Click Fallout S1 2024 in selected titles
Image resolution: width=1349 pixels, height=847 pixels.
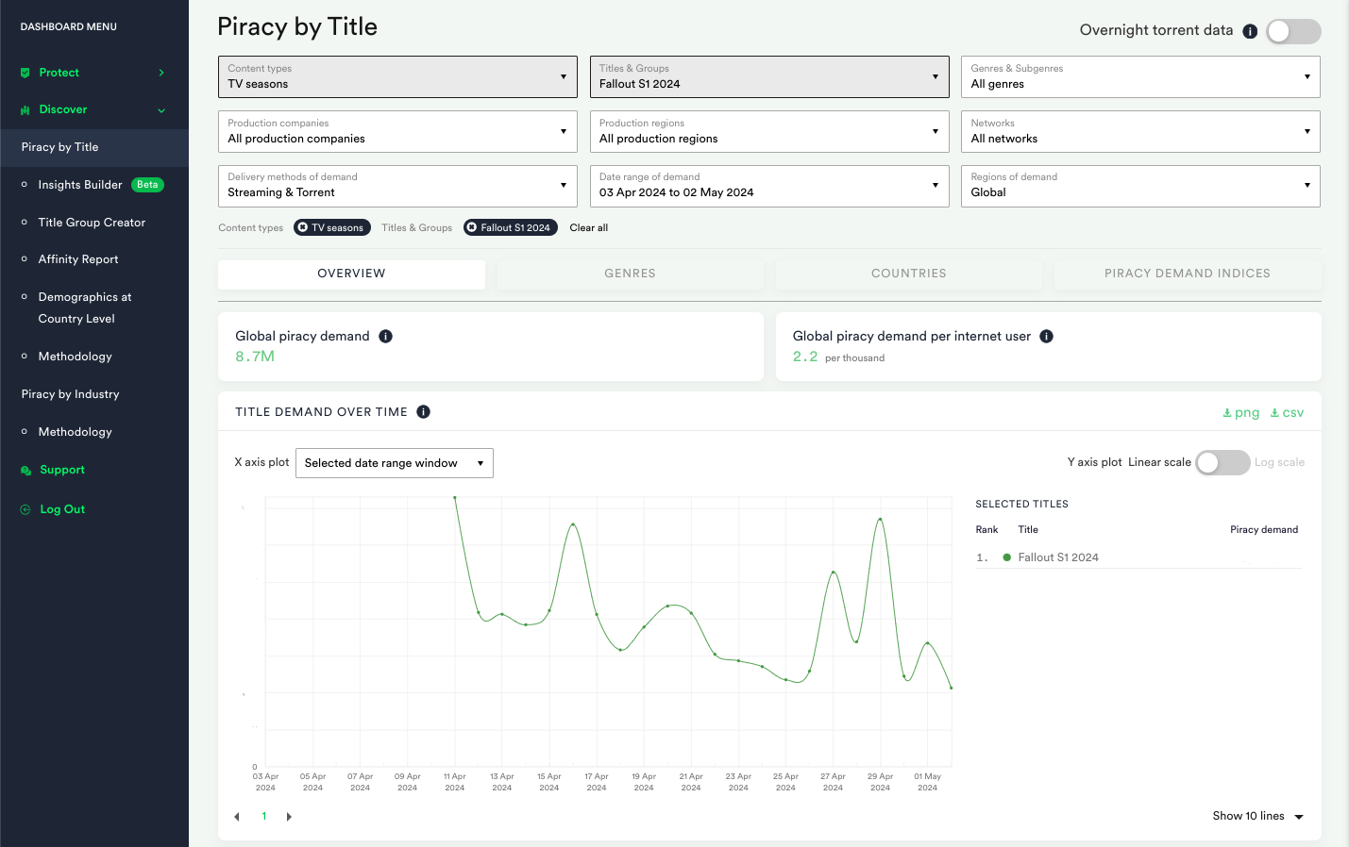coord(1058,557)
